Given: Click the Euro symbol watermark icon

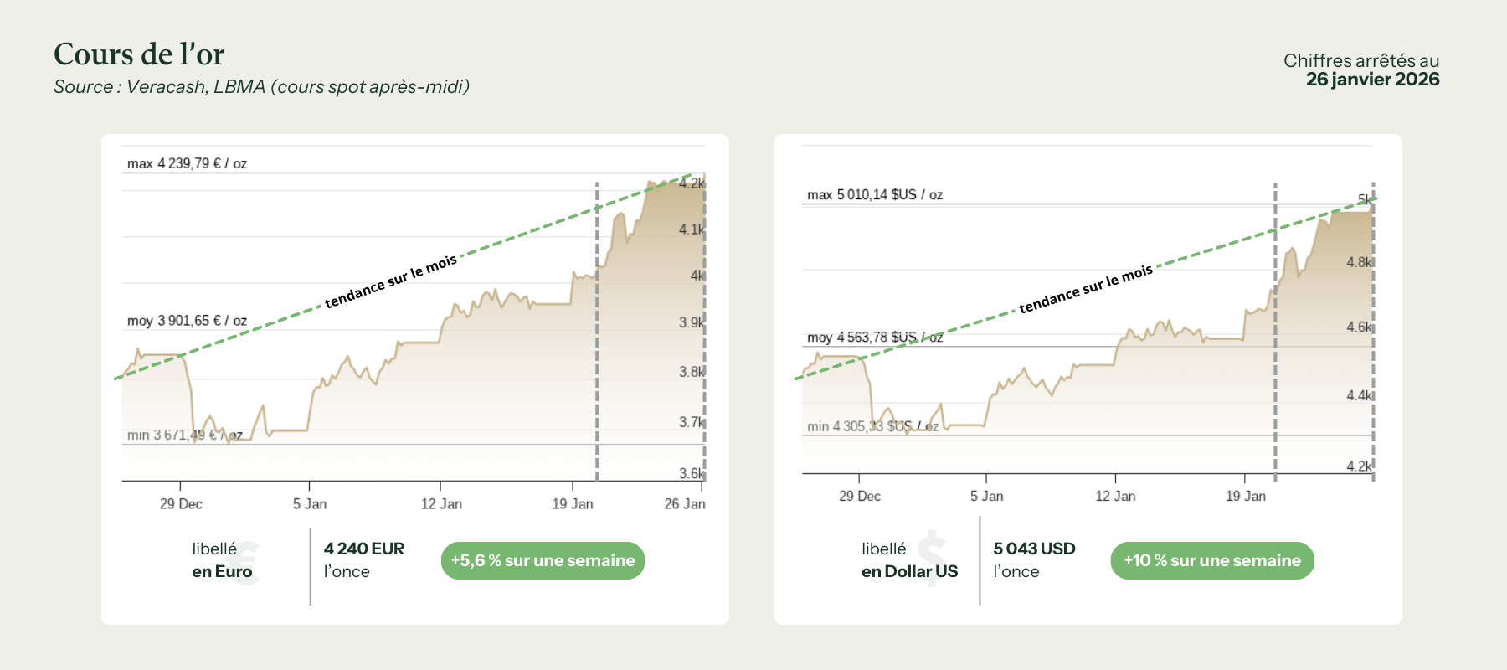Looking at the screenshot, I should pos(246,562).
